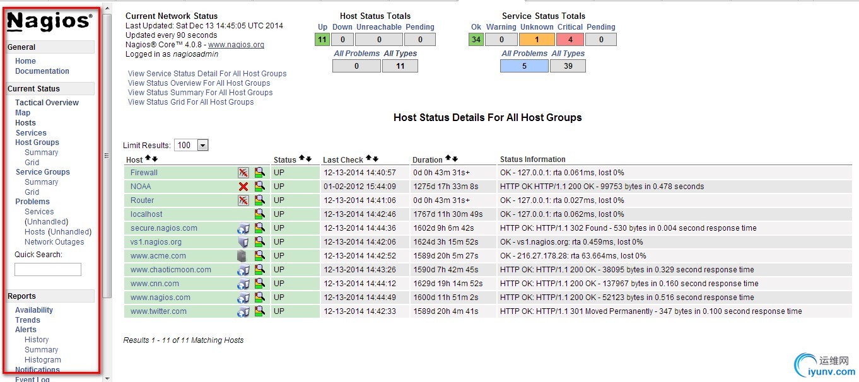Open alert History in the sidebar

coord(37,340)
